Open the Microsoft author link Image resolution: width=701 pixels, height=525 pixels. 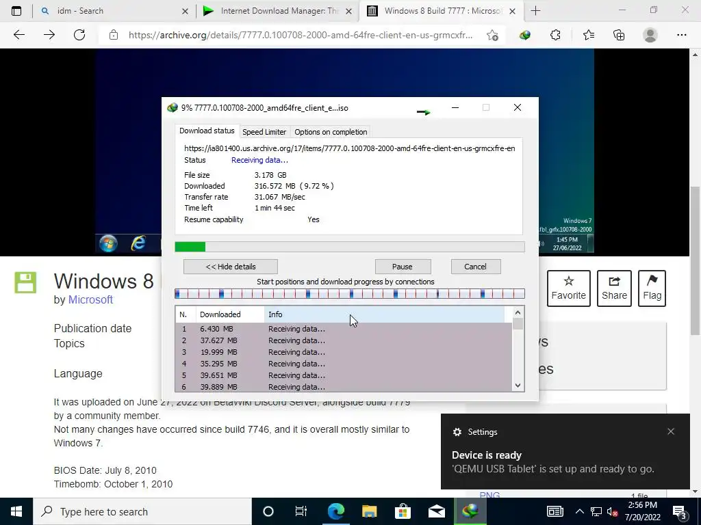coord(90,299)
